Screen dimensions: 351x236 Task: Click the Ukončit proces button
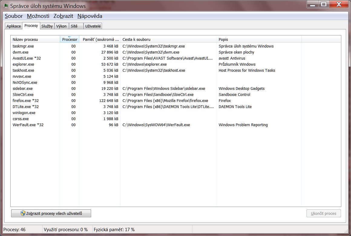coord(324,213)
